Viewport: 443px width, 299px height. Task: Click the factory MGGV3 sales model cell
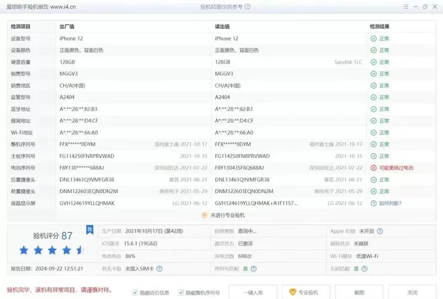click(x=69, y=74)
